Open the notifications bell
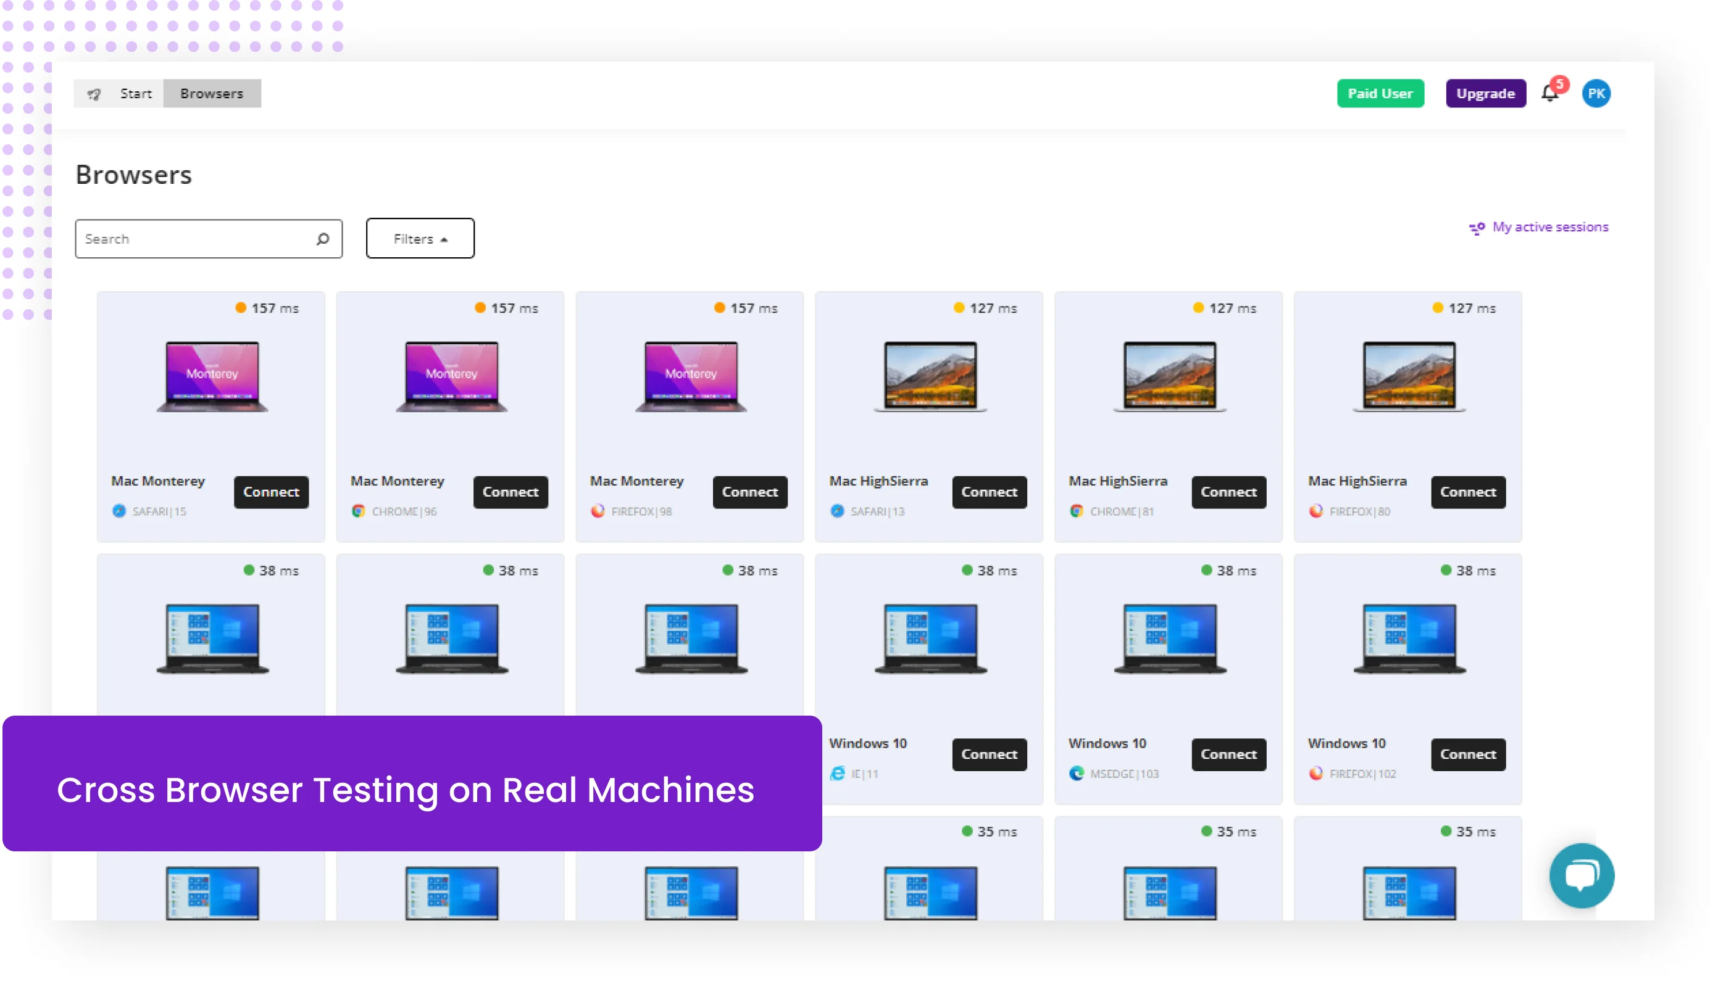The image size is (1726, 992). coord(1549,93)
